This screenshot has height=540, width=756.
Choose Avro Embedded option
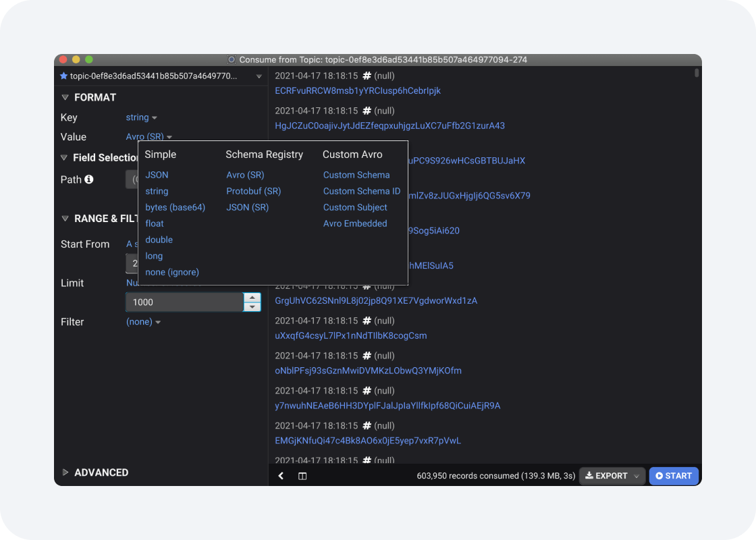pyautogui.click(x=355, y=223)
